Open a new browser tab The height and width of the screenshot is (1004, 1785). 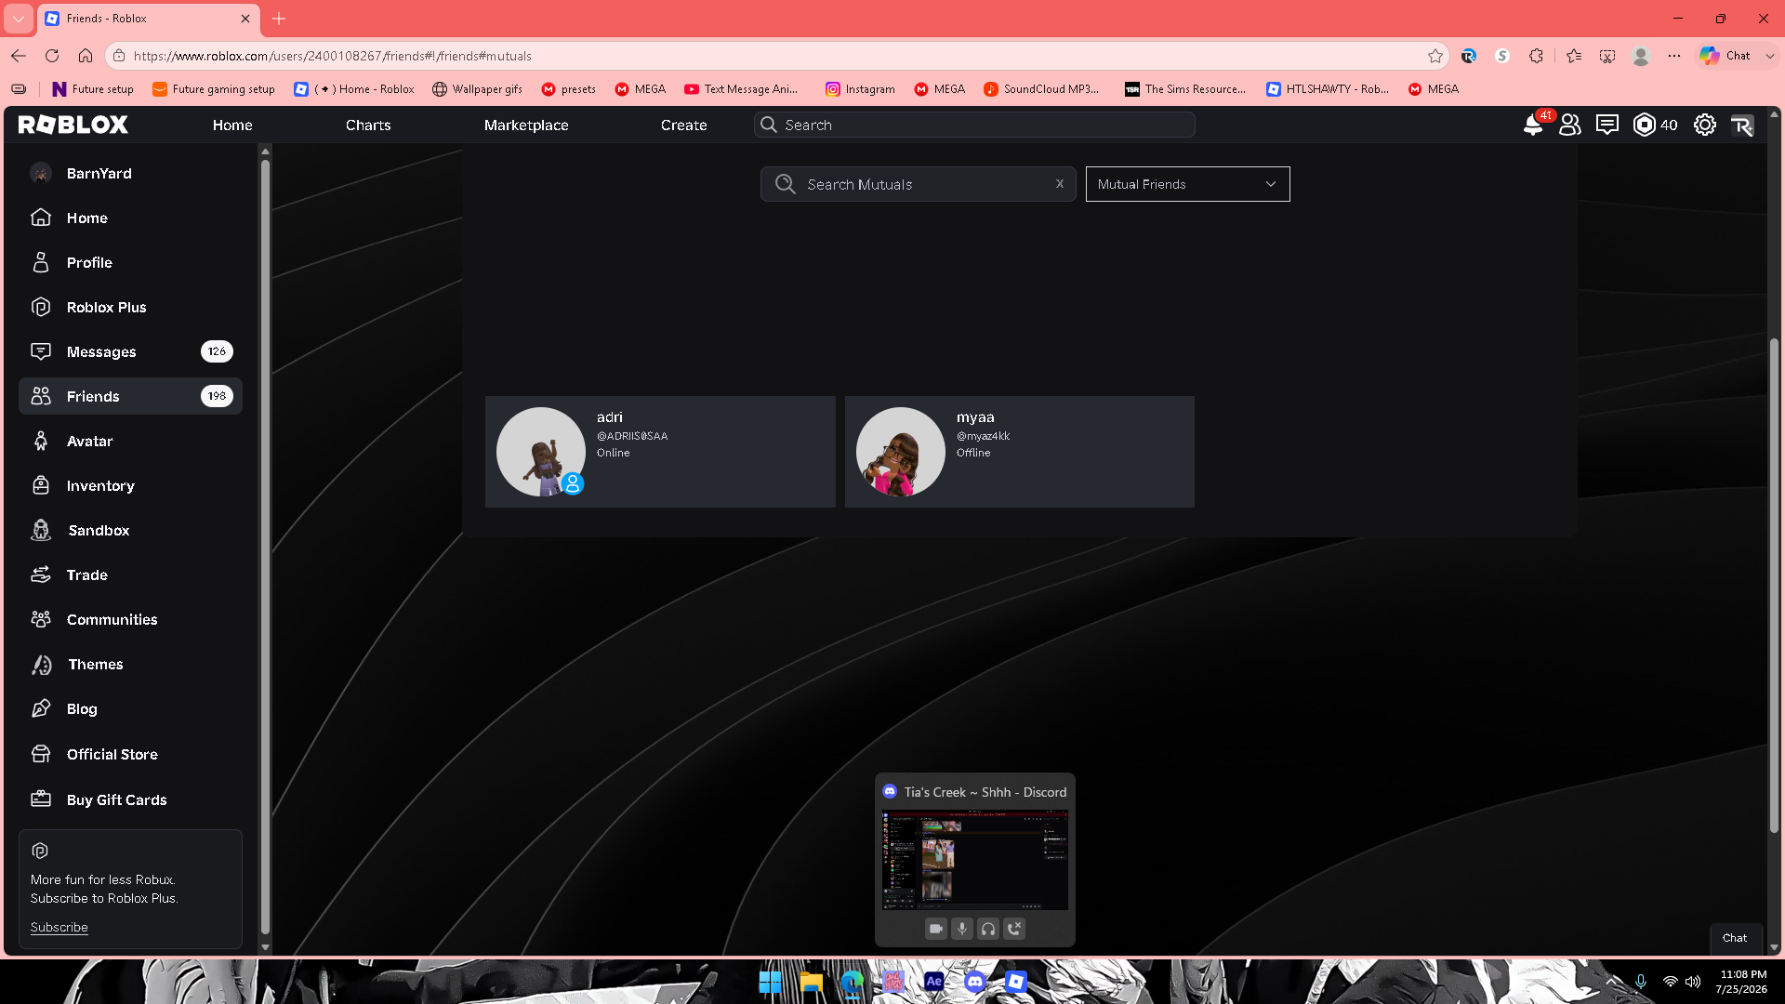pos(279,19)
